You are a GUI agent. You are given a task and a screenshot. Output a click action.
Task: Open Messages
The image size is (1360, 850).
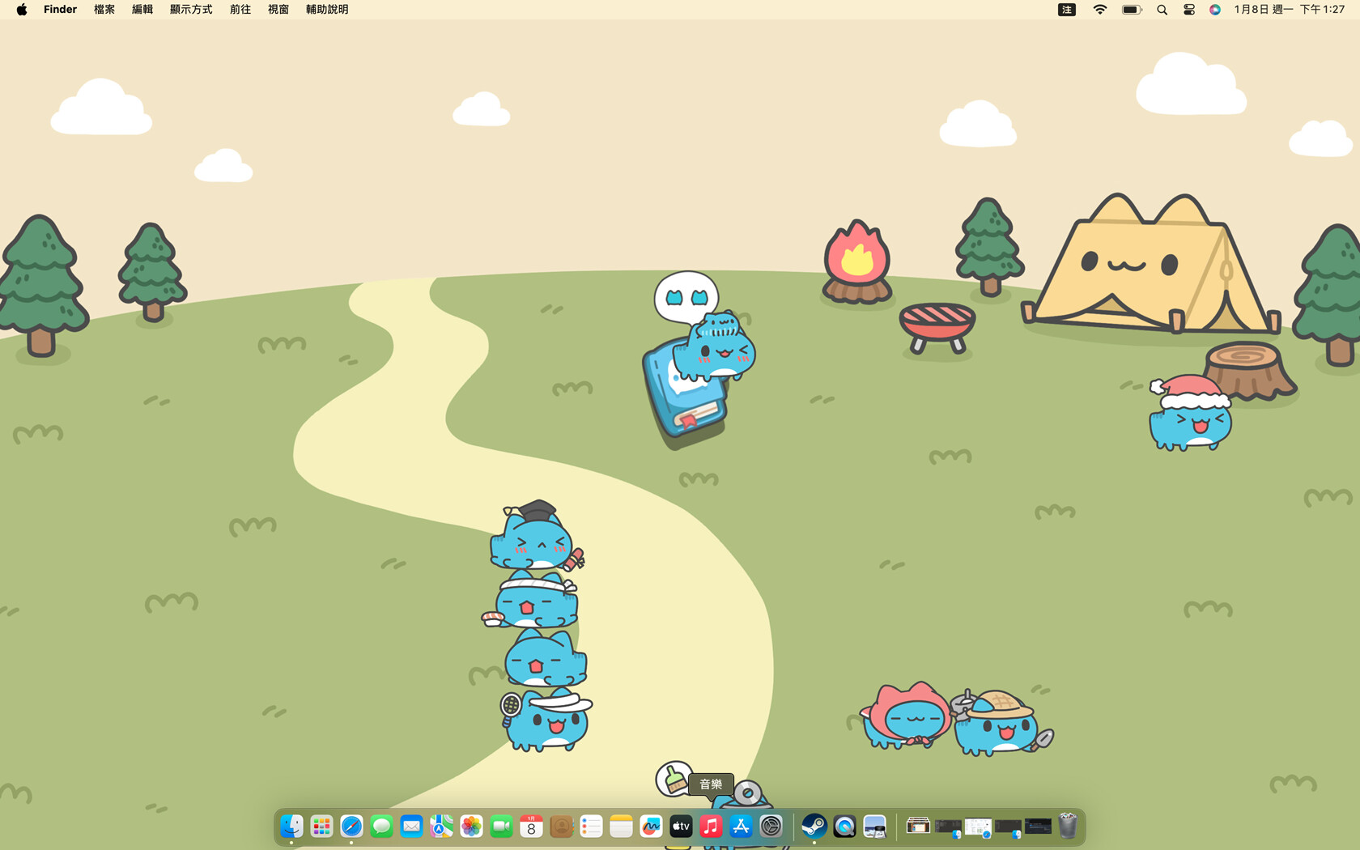tap(381, 827)
